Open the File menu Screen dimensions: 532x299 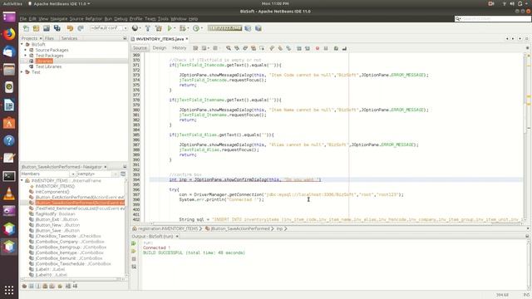point(23,18)
